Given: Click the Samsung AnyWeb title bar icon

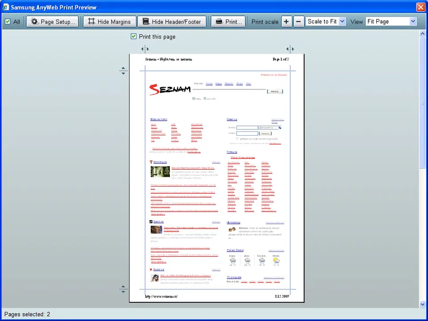Looking at the screenshot, I should [6, 7].
